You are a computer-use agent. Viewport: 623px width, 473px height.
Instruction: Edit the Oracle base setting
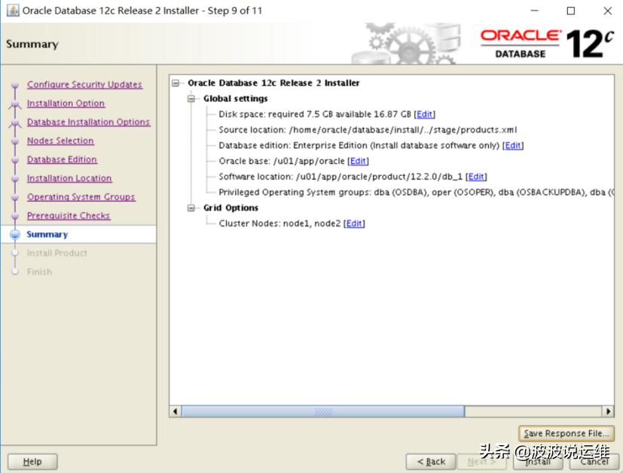click(358, 160)
